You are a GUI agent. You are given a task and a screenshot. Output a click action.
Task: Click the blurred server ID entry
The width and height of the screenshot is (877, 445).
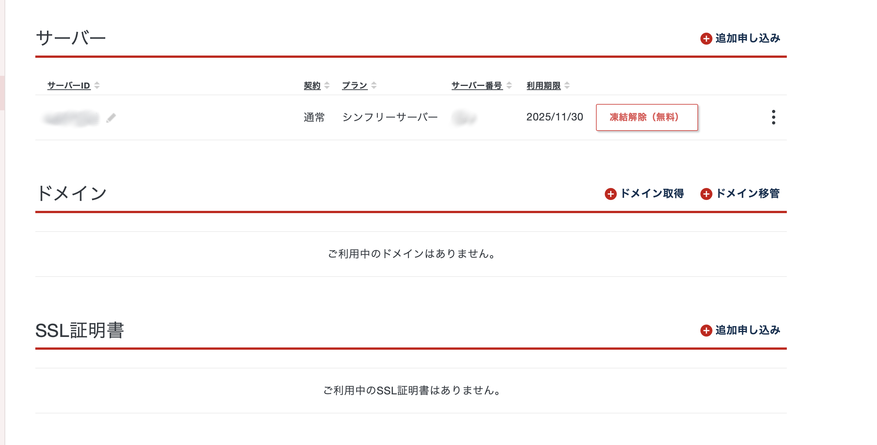click(71, 118)
